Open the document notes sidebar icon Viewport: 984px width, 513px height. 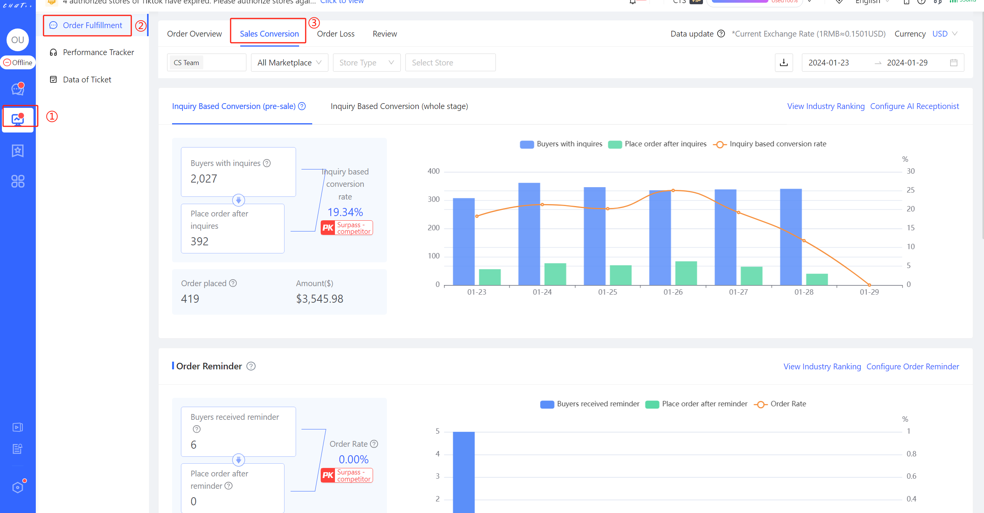click(x=18, y=449)
